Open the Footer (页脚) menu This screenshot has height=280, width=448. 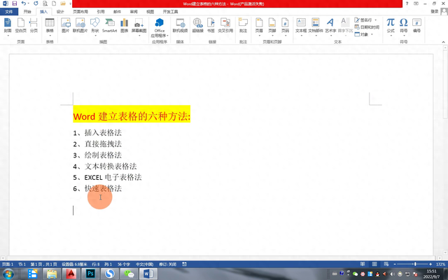(x=272, y=27)
